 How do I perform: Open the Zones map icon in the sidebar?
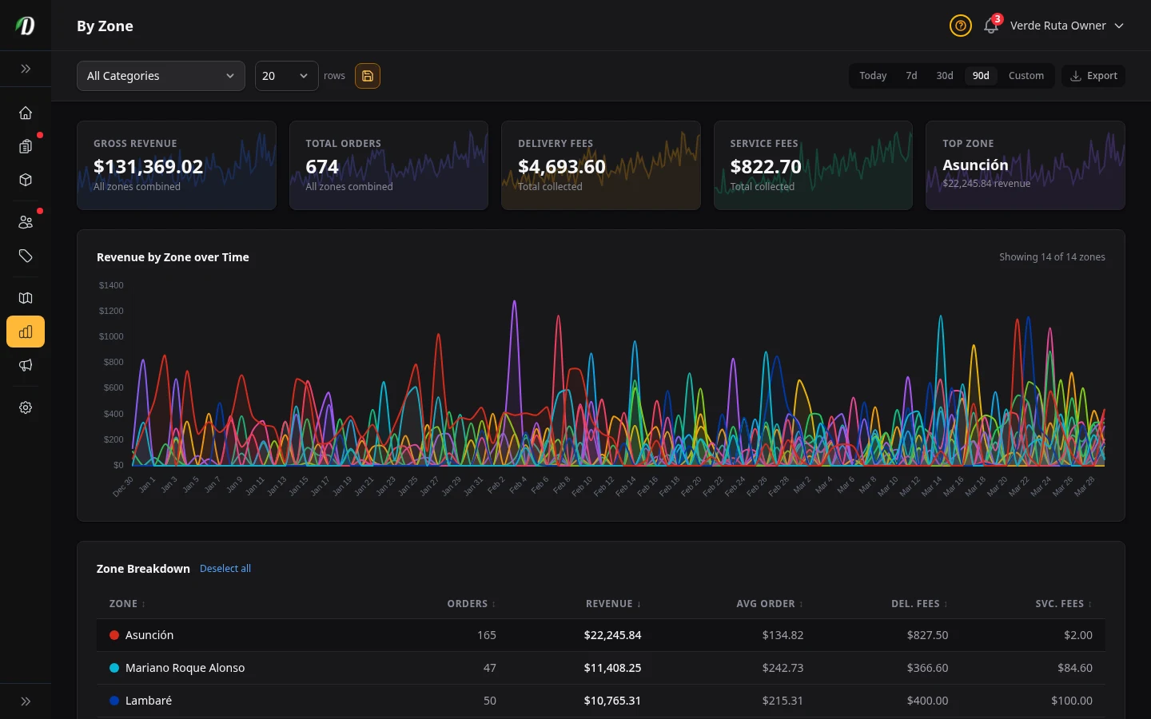[25, 298]
